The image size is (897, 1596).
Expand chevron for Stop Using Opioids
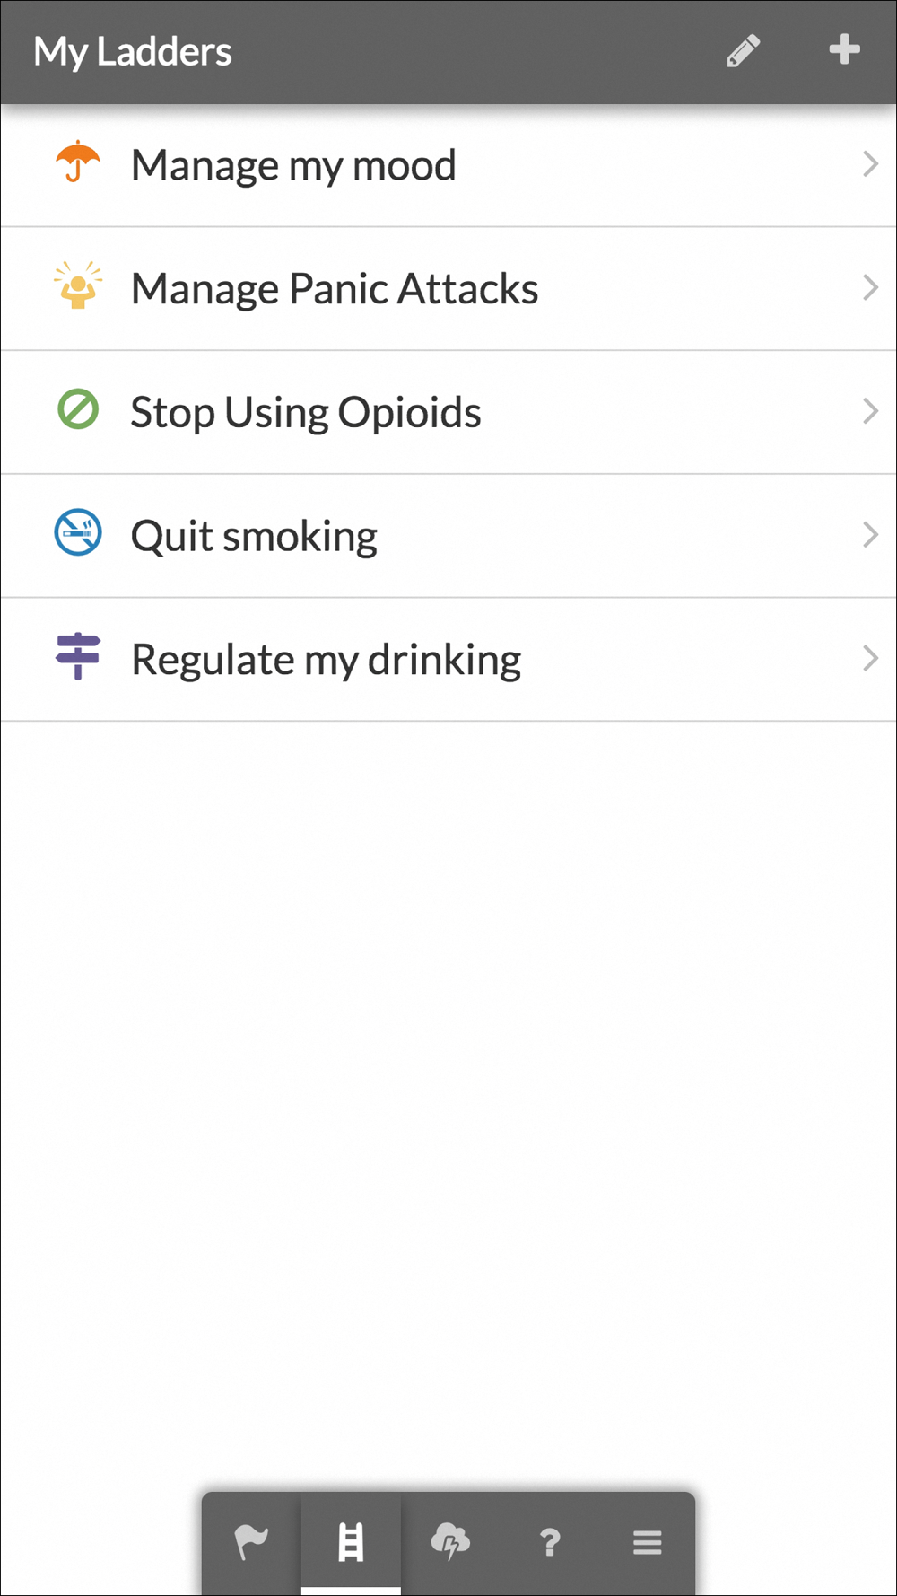point(870,411)
